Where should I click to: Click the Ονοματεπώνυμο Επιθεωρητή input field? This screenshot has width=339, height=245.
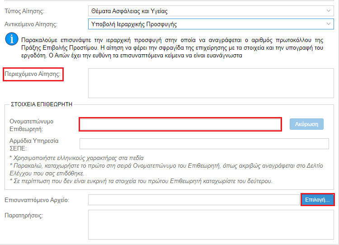(180, 124)
